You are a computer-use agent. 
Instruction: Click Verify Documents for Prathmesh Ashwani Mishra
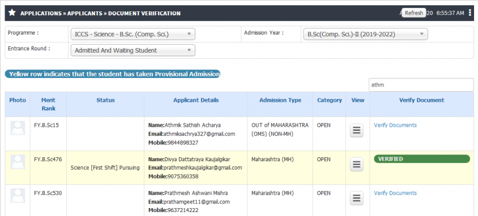[x=395, y=193]
